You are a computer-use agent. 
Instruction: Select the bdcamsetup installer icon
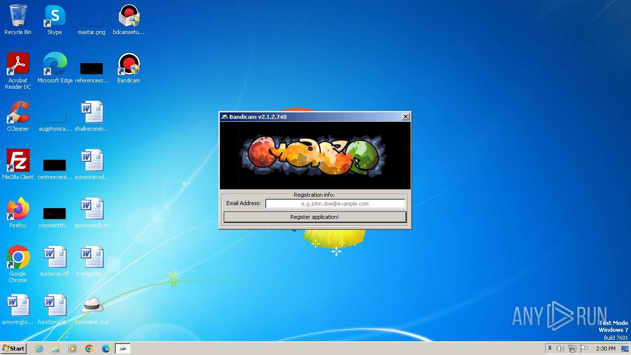(129, 20)
